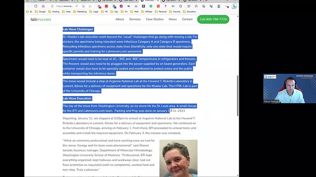This screenshot has height=177, width=316.
Task: Expand the Fin bookmarks folder
Action: click(124, 12)
